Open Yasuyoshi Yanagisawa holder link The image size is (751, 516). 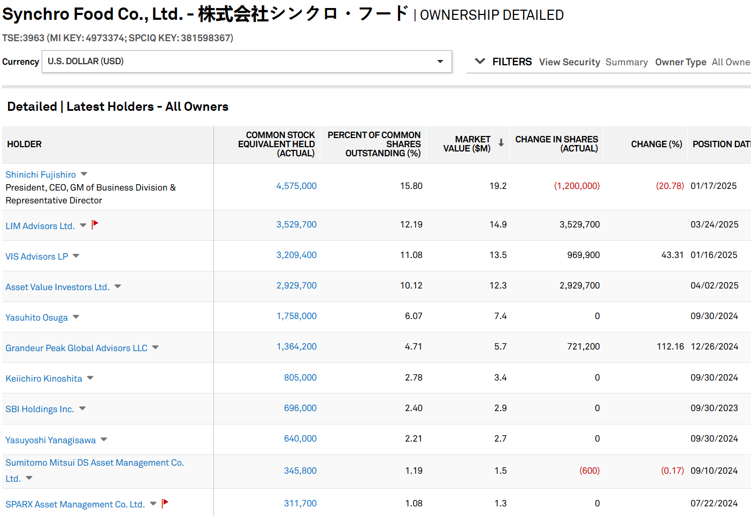tap(51, 440)
